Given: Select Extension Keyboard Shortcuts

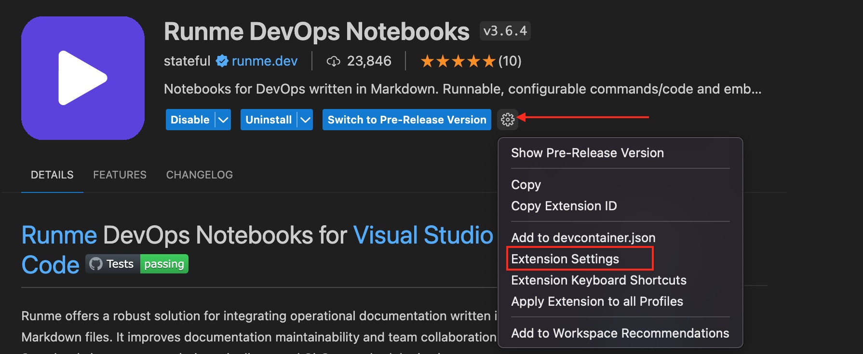Looking at the screenshot, I should point(598,280).
